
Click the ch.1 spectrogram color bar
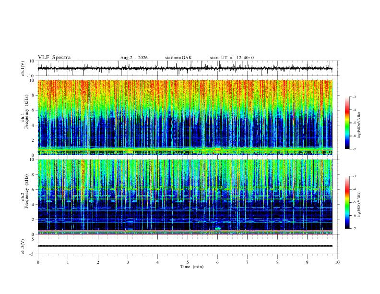[x=347, y=123]
